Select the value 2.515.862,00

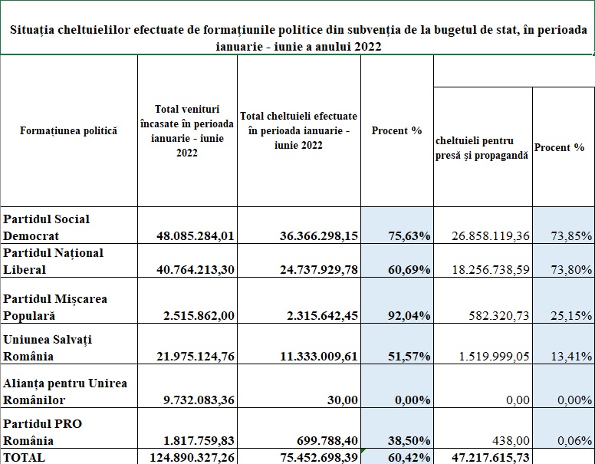[x=187, y=301]
